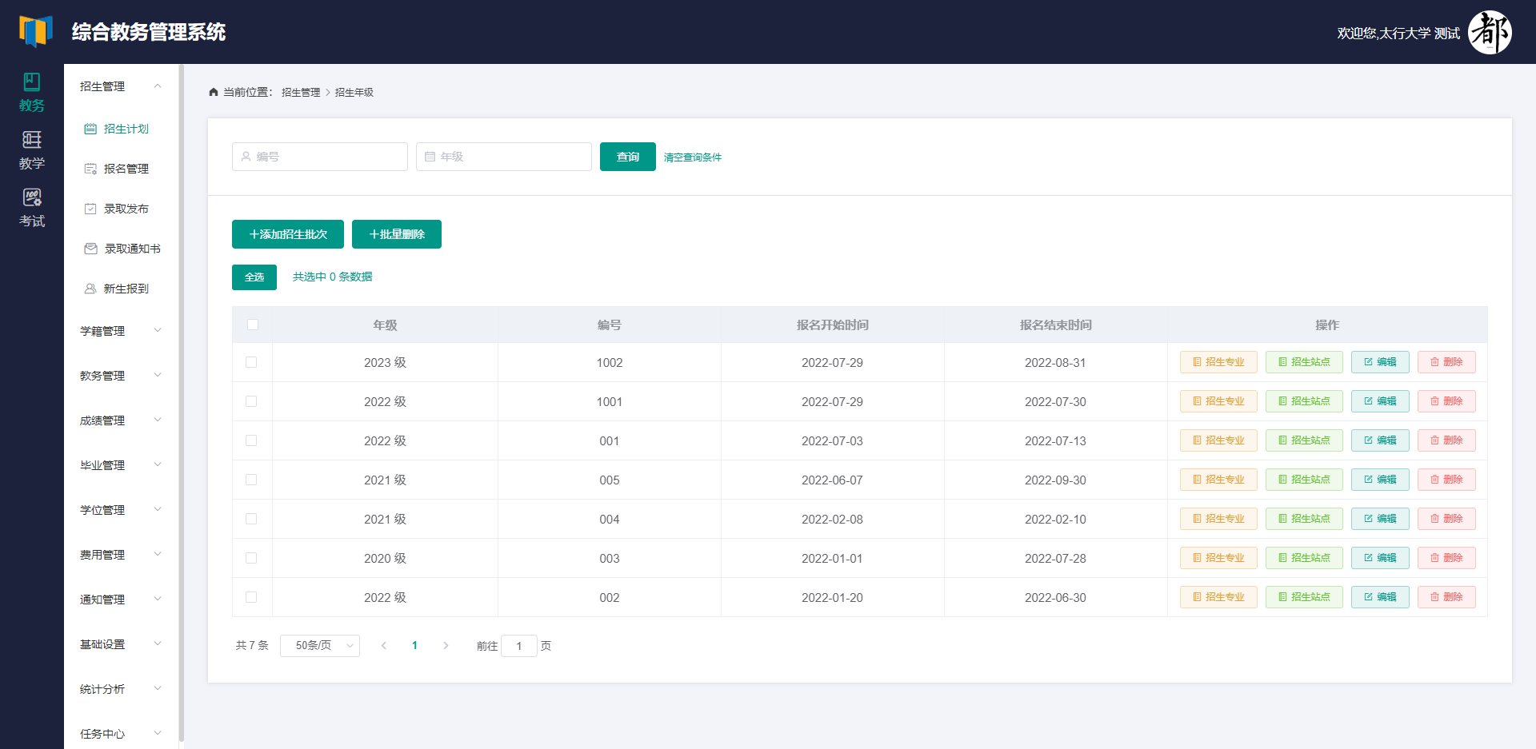Click the 查询 search button
The image size is (1536, 749).
[628, 157]
